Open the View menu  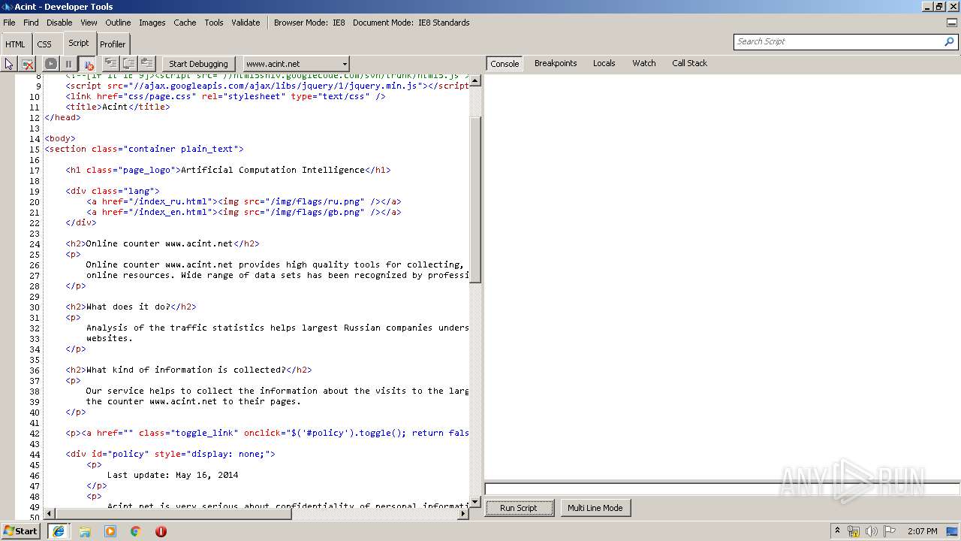(89, 23)
